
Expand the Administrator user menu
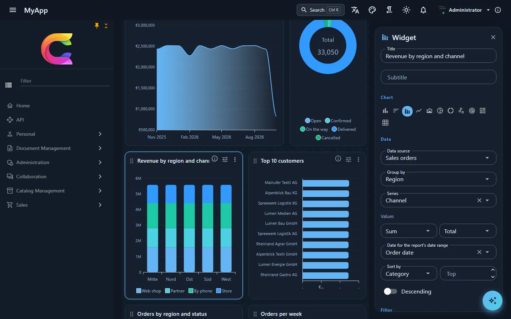point(464,10)
